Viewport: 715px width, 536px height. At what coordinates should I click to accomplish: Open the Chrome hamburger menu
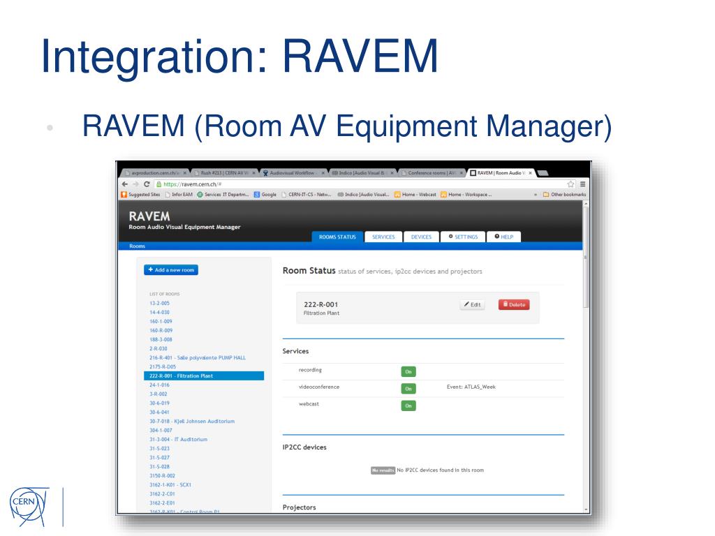click(582, 184)
